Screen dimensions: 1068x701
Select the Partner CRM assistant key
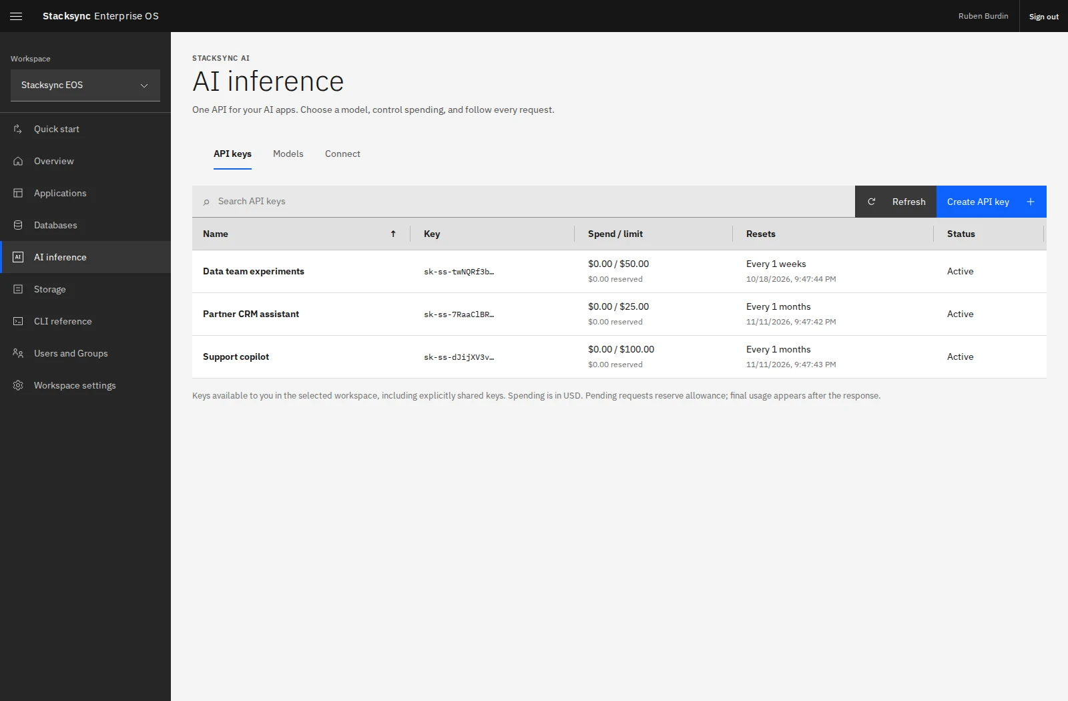pos(251,314)
